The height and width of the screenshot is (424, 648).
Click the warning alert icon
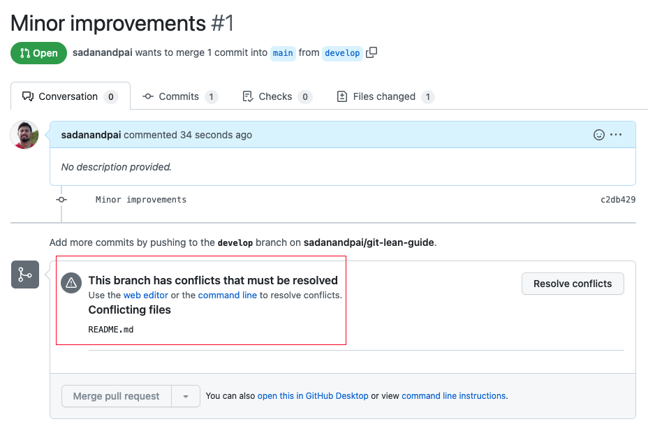click(71, 283)
